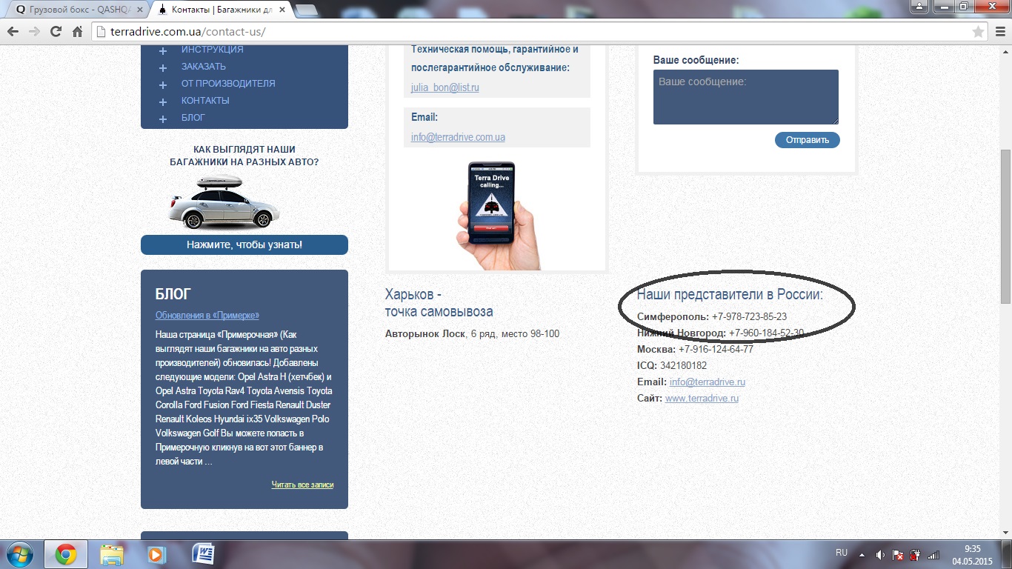The image size is (1012, 569).
Task: Expand the БЛОГ menu plus sign
Action: [x=163, y=119]
